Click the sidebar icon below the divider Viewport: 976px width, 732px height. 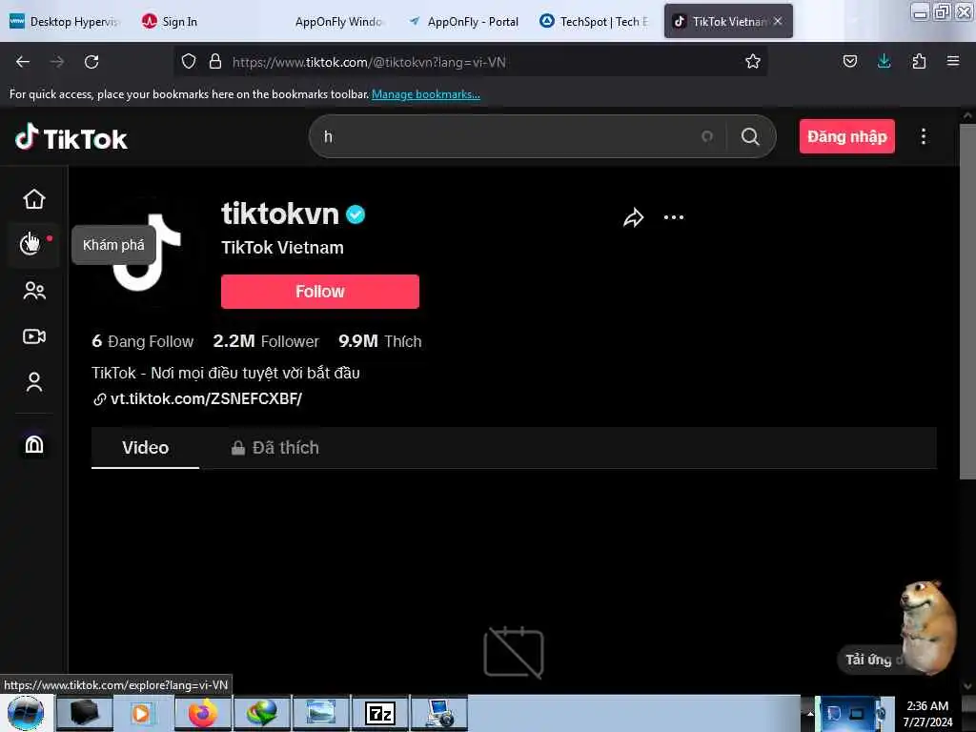coord(34,444)
